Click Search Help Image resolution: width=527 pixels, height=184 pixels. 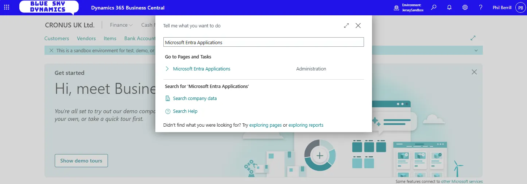click(x=185, y=111)
